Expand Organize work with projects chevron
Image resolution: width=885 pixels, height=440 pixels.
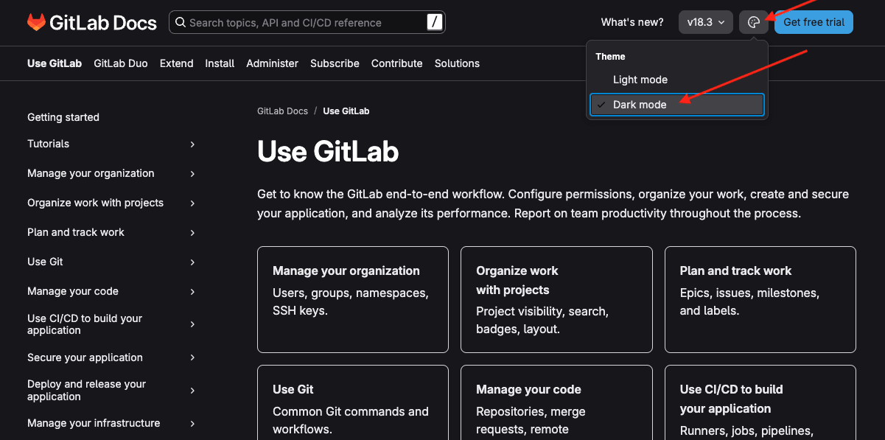[x=192, y=203]
